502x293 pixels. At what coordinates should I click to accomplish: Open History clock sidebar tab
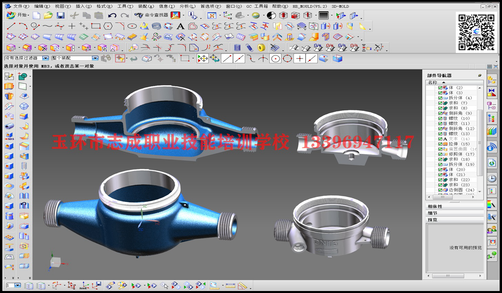click(x=492, y=178)
